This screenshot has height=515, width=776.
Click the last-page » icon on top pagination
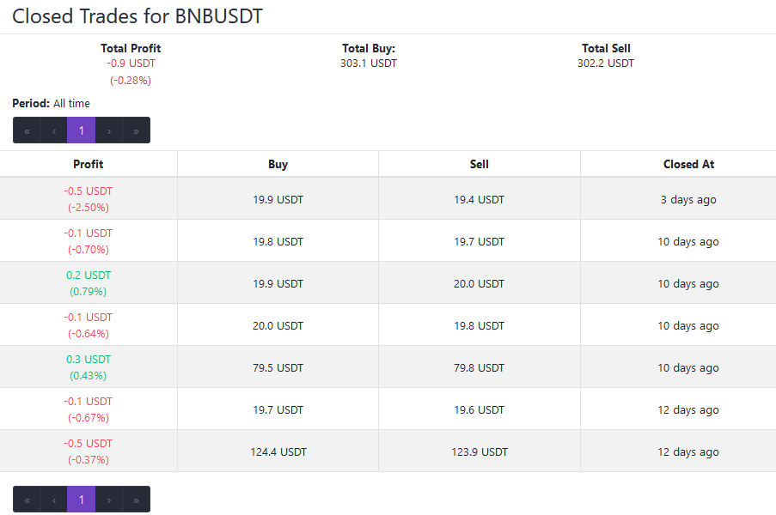point(136,130)
